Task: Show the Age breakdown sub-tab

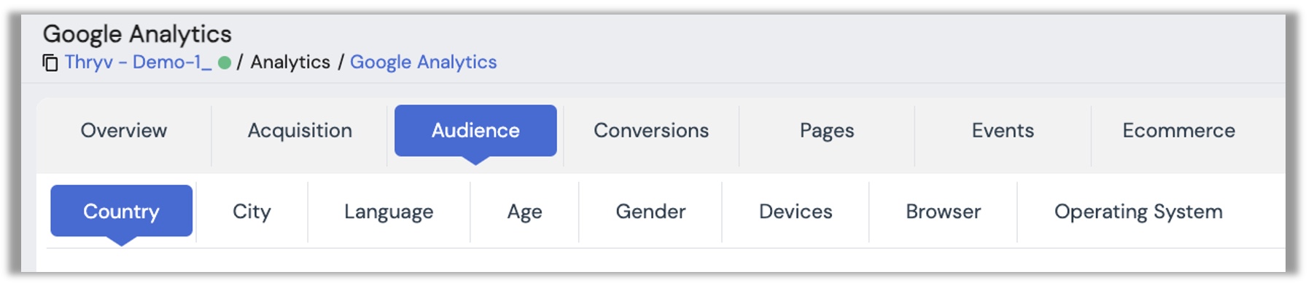Action: tap(524, 212)
